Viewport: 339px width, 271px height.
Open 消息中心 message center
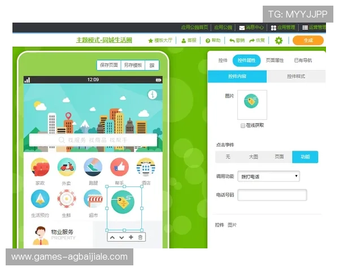tap(251, 28)
